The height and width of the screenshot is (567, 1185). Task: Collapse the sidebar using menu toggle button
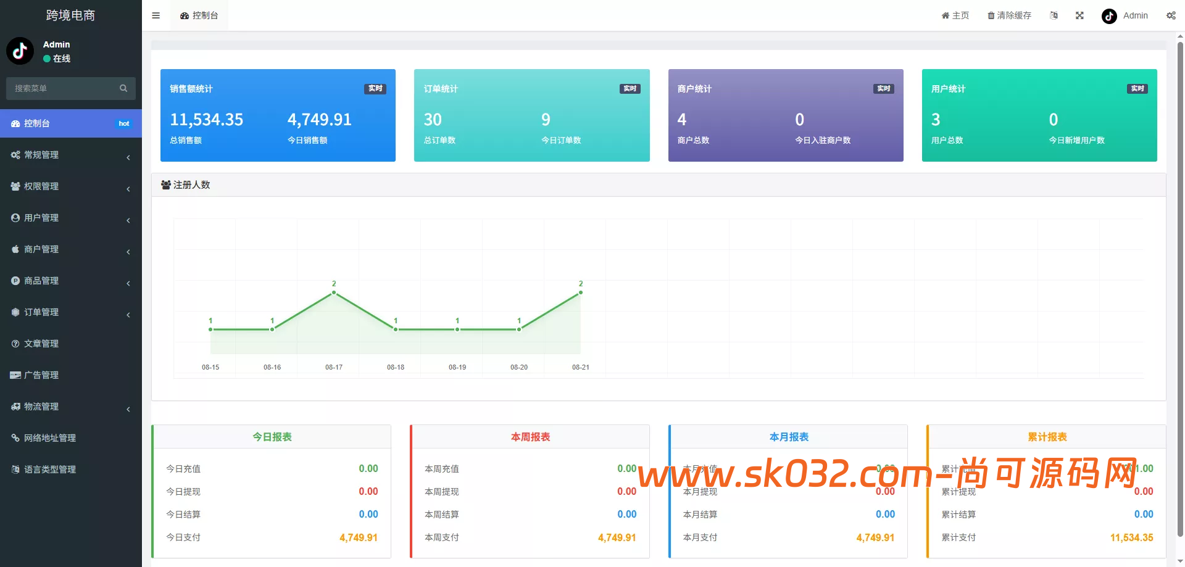coord(156,15)
